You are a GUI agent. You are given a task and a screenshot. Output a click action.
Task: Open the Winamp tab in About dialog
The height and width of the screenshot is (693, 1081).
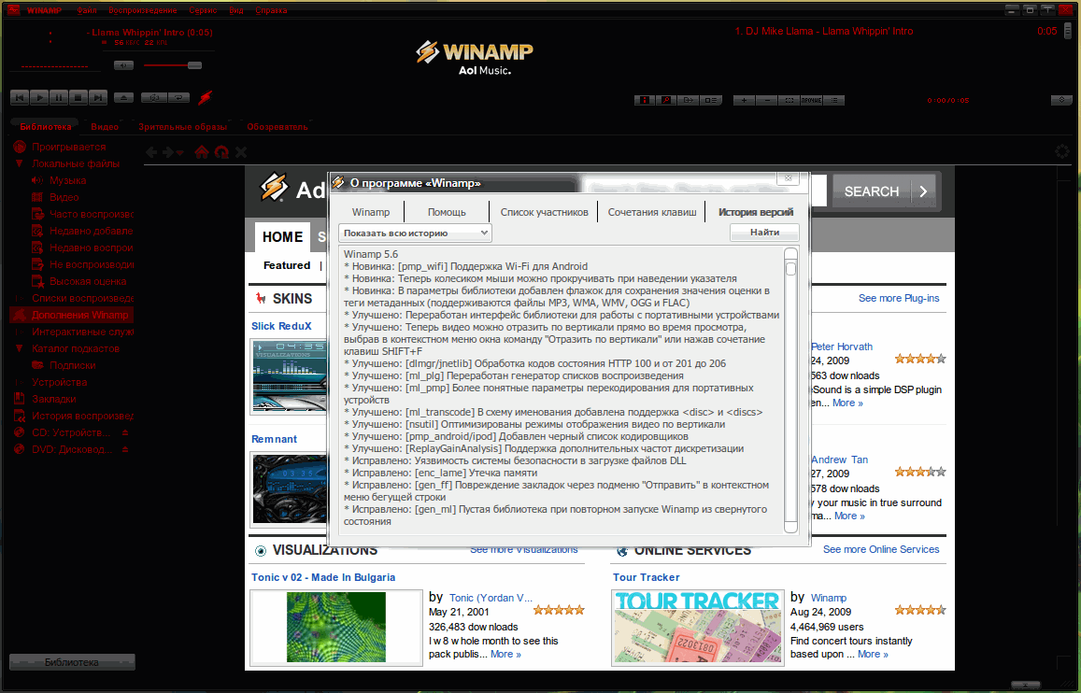pos(371,212)
